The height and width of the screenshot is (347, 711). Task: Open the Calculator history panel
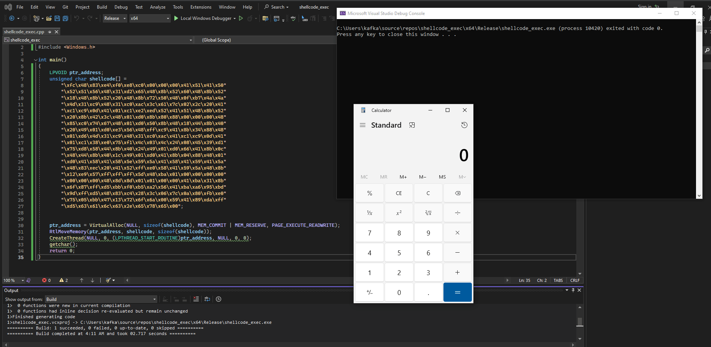coord(464,125)
